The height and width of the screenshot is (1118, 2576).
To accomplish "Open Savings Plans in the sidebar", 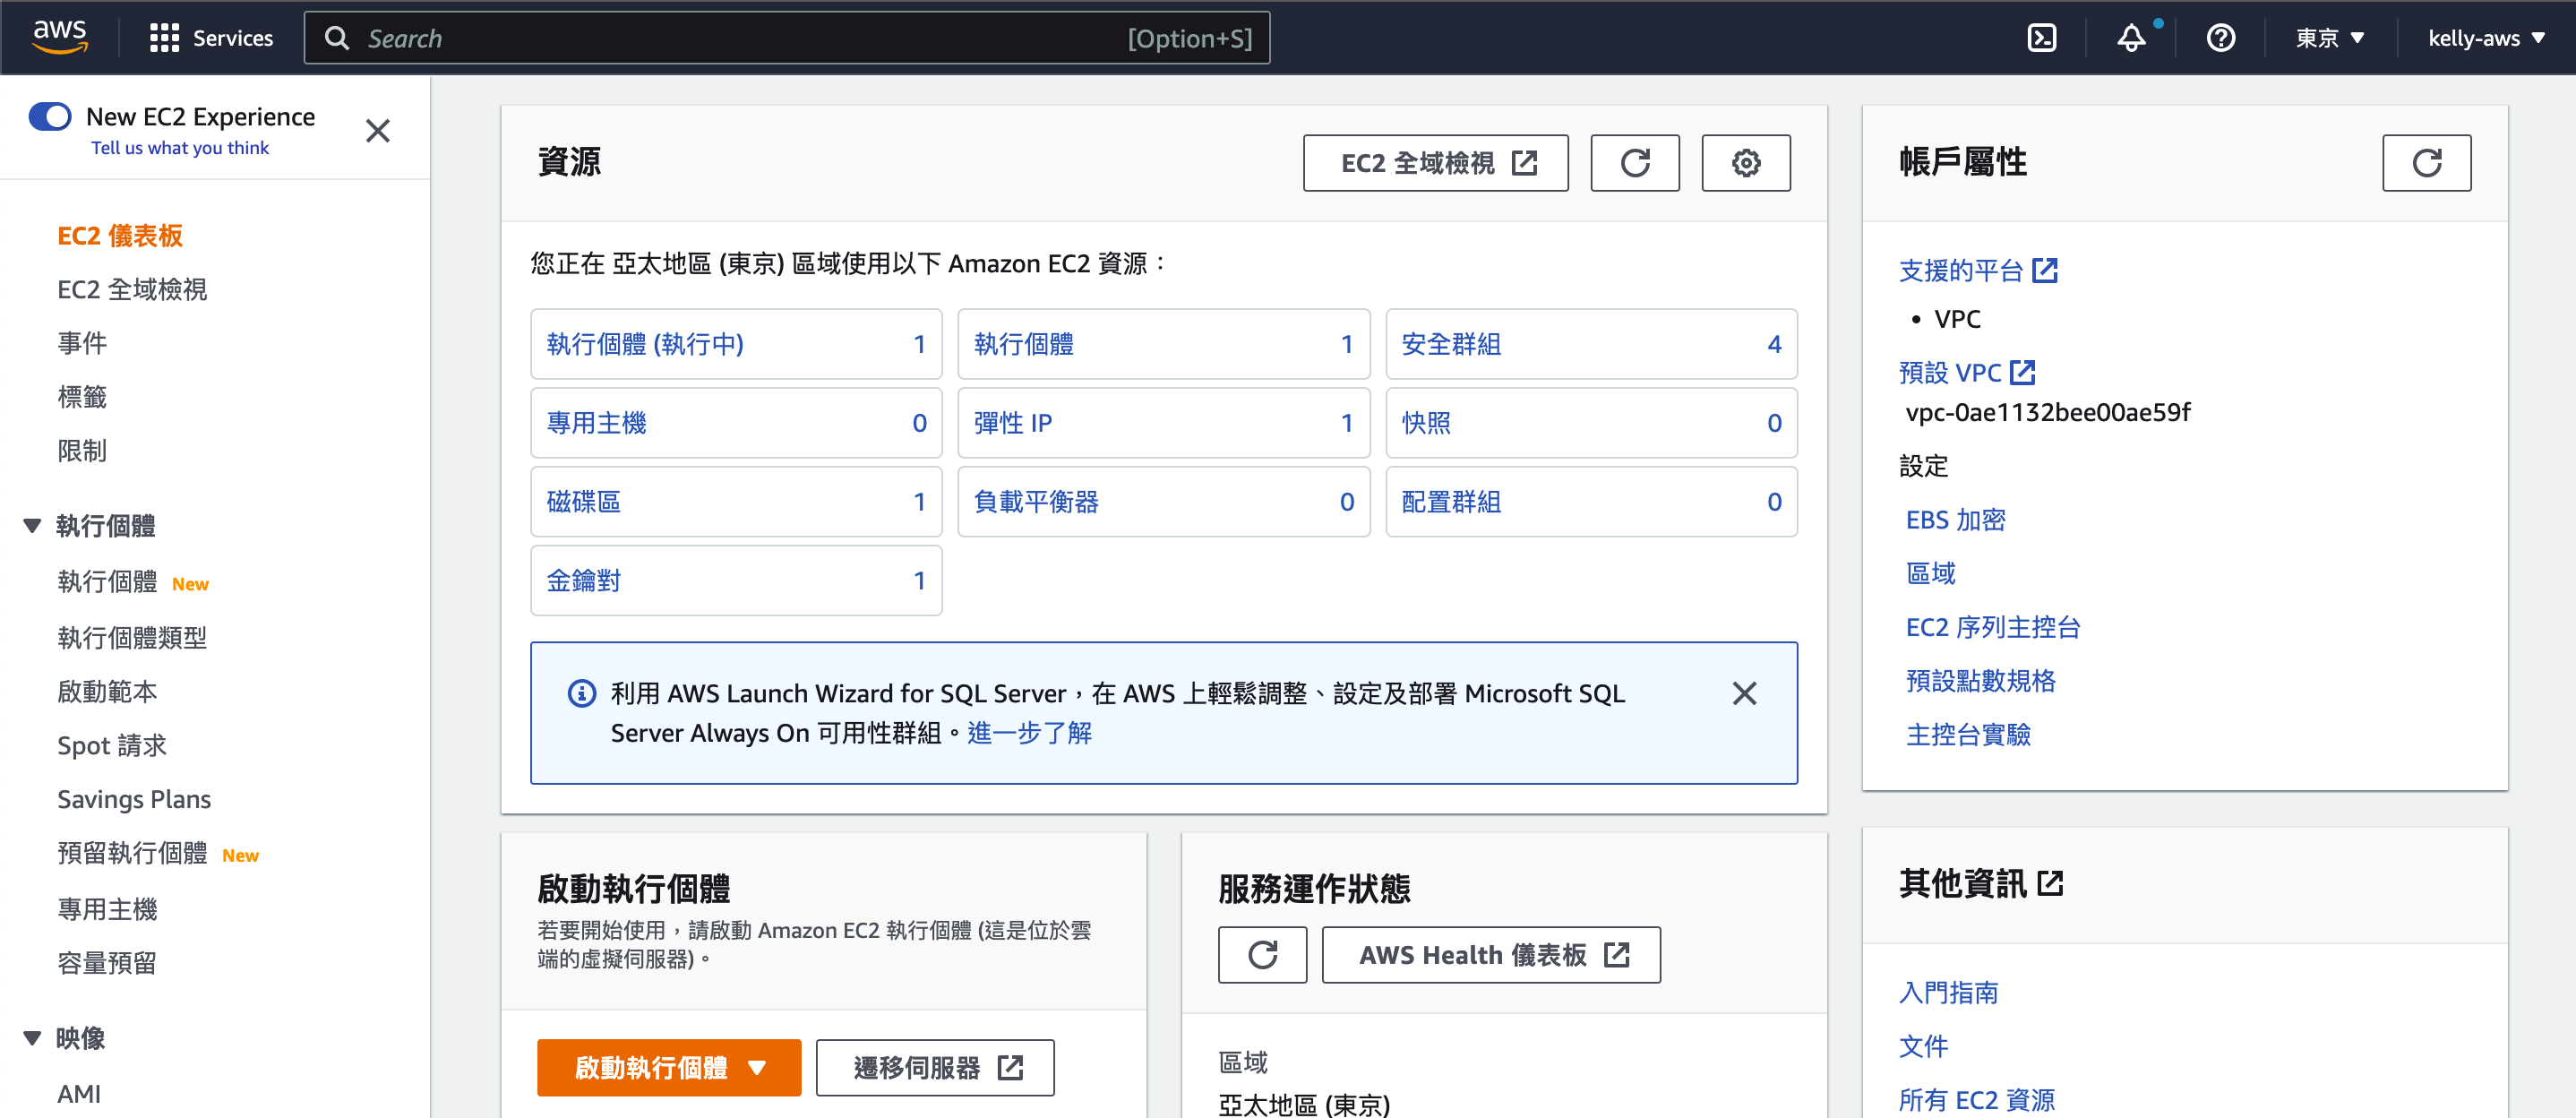I will coord(134,799).
